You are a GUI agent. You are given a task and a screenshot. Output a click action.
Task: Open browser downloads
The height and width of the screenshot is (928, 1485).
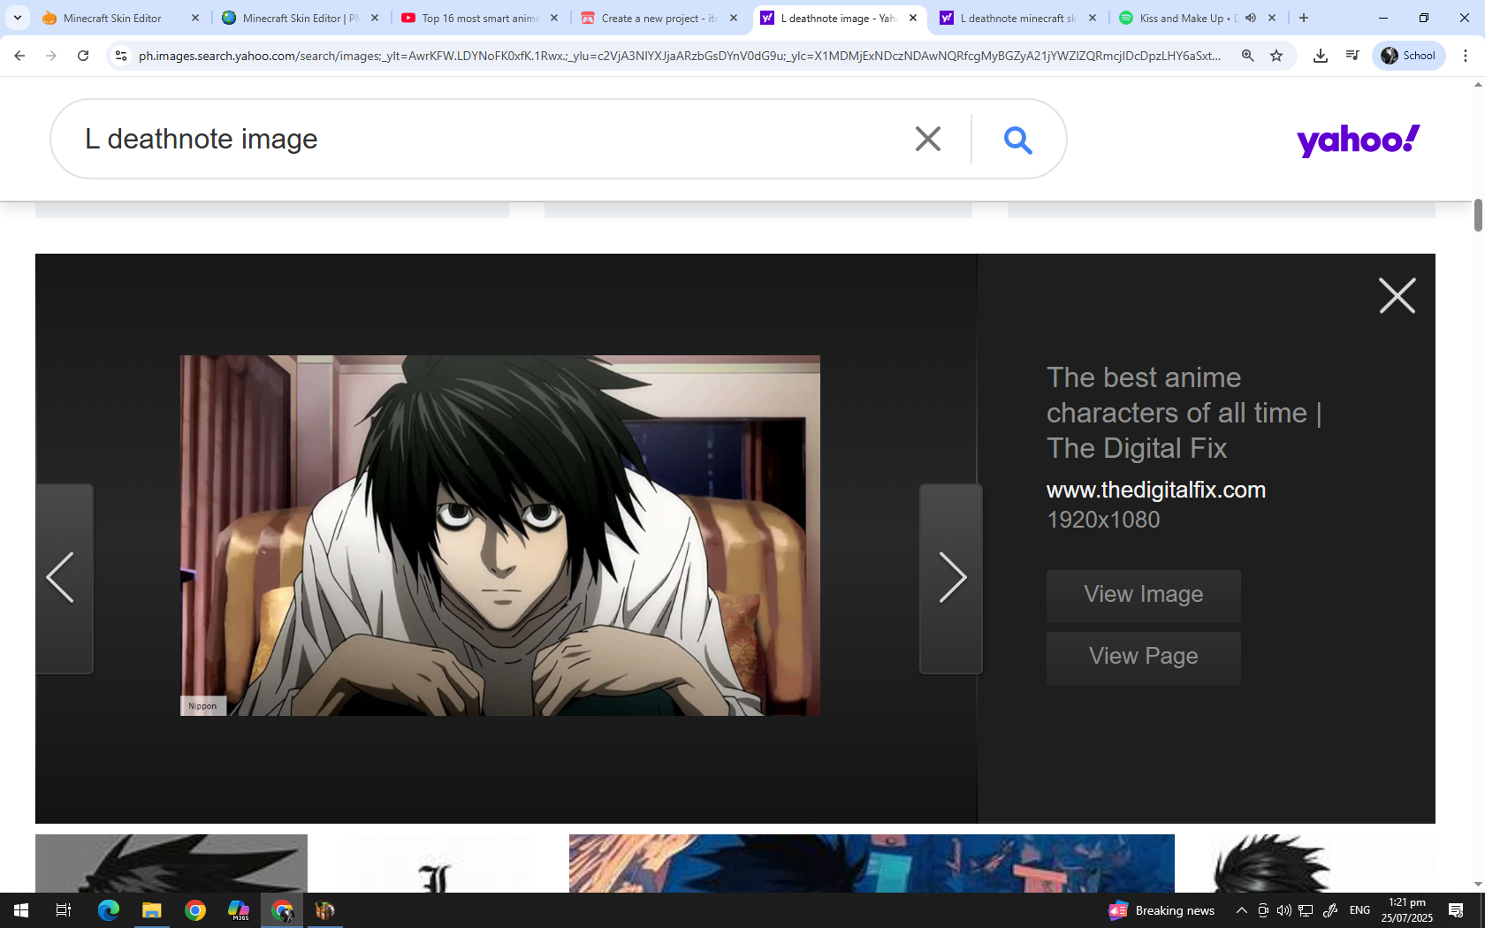click(x=1320, y=56)
